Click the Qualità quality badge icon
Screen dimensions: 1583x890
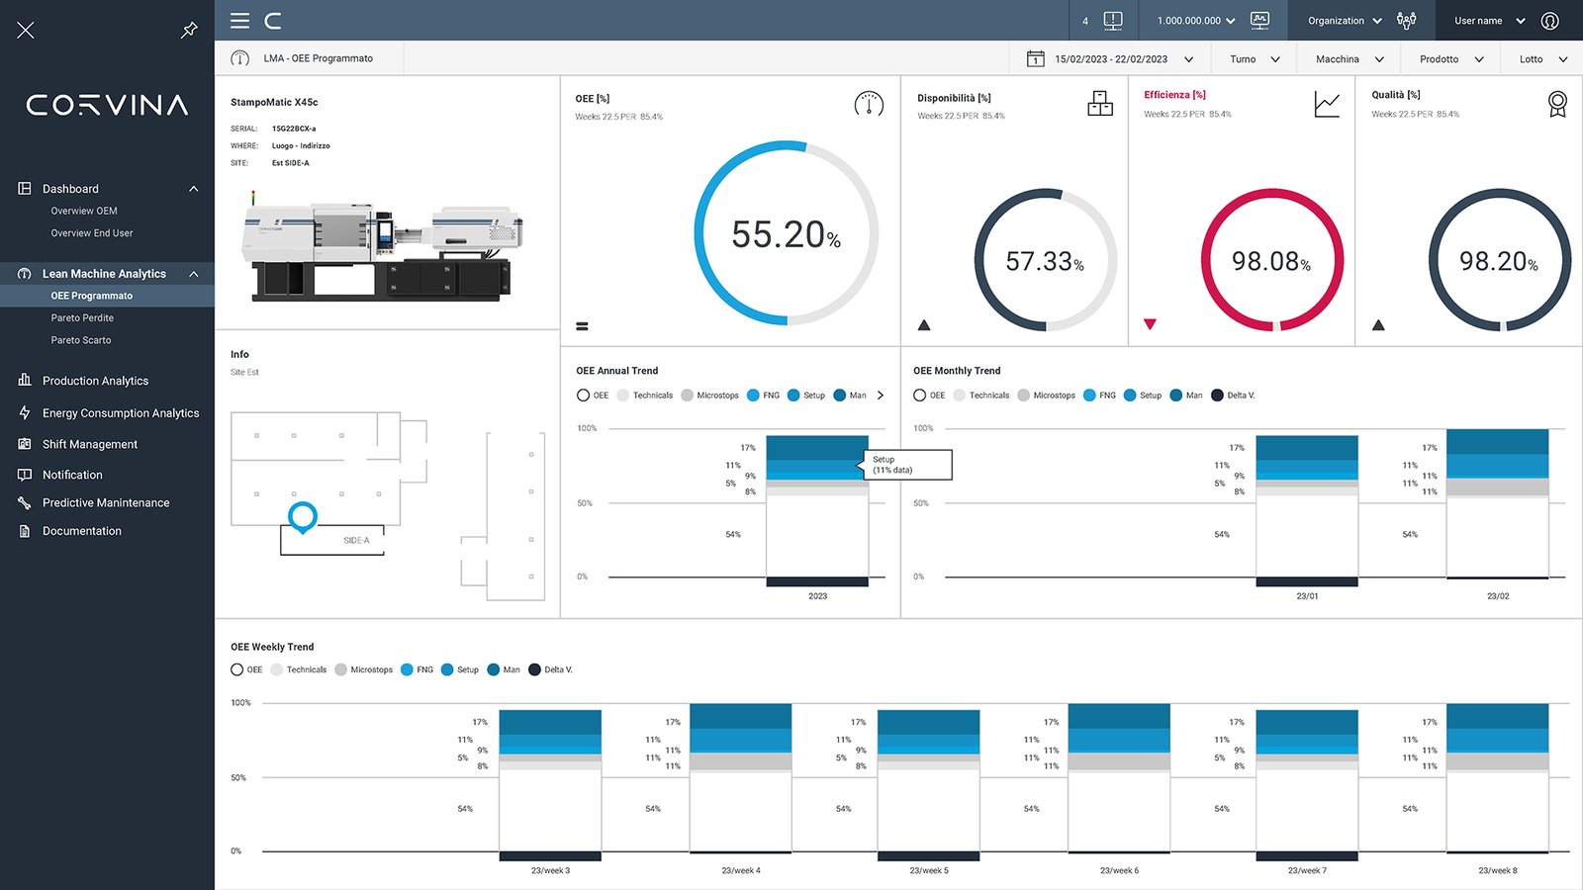tap(1555, 103)
